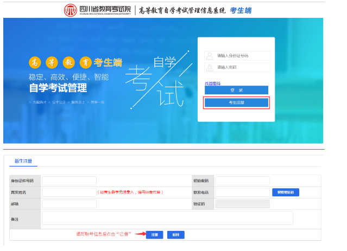Focus the 备注 text area
The width and height of the screenshot is (347, 251).
coord(167,218)
